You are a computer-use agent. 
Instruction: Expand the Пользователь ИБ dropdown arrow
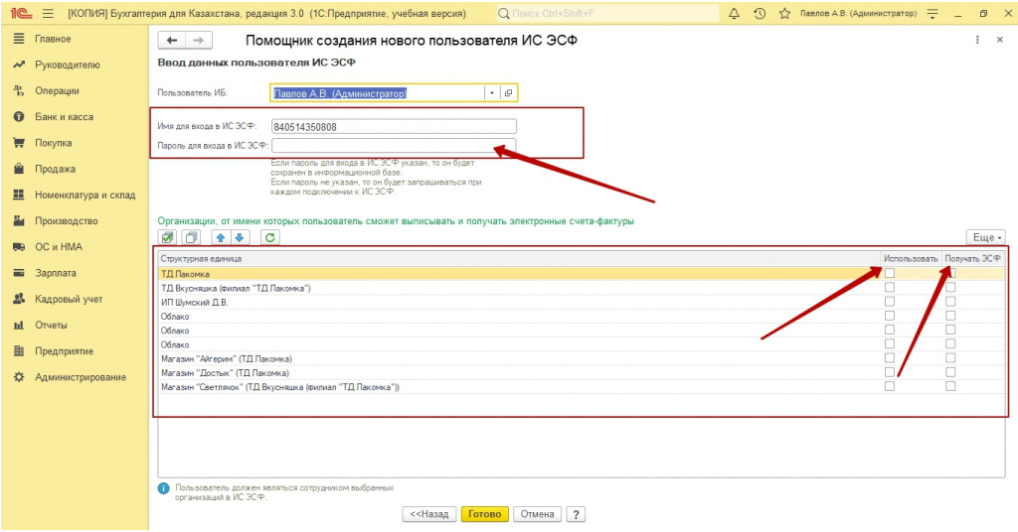point(491,92)
